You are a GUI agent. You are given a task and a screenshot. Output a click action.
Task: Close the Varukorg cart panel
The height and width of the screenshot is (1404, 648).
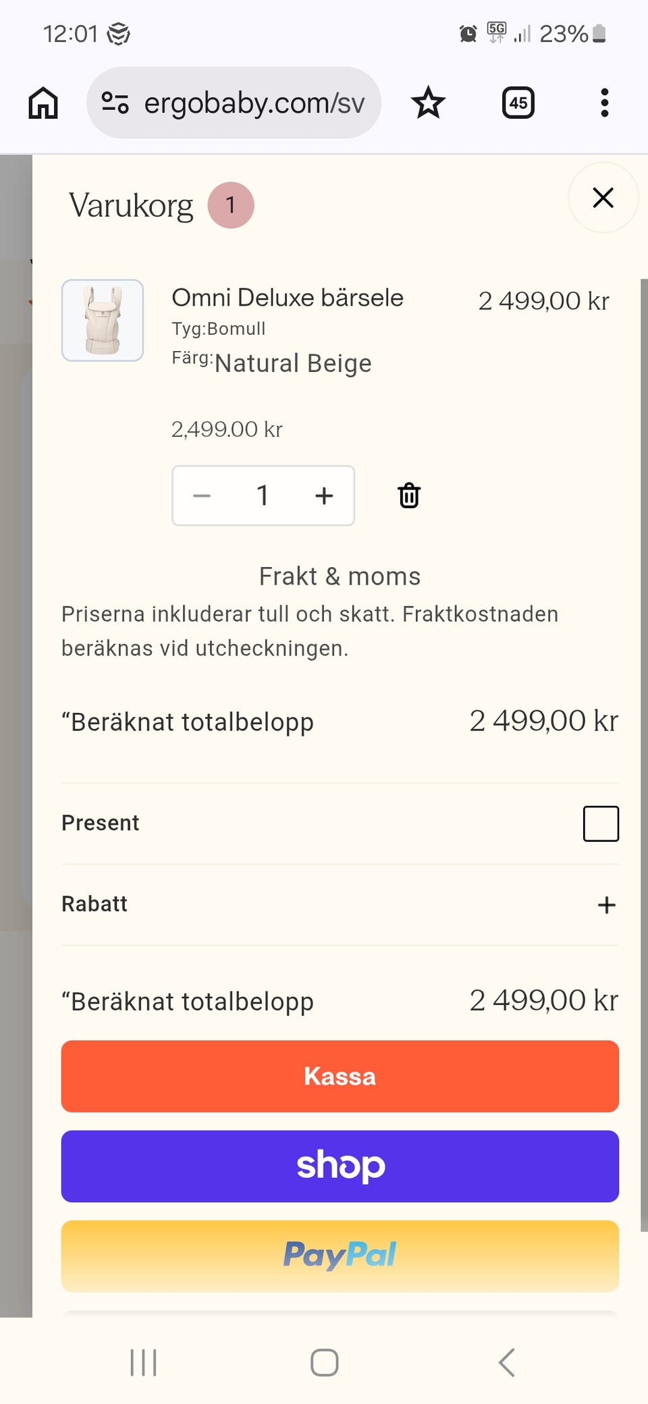tap(603, 198)
